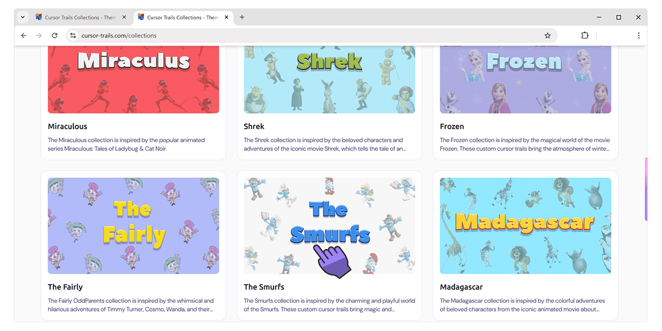Screen dimensions: 662x331
Task: Click the address bar URL field
Action: click(x=312, y=35)
